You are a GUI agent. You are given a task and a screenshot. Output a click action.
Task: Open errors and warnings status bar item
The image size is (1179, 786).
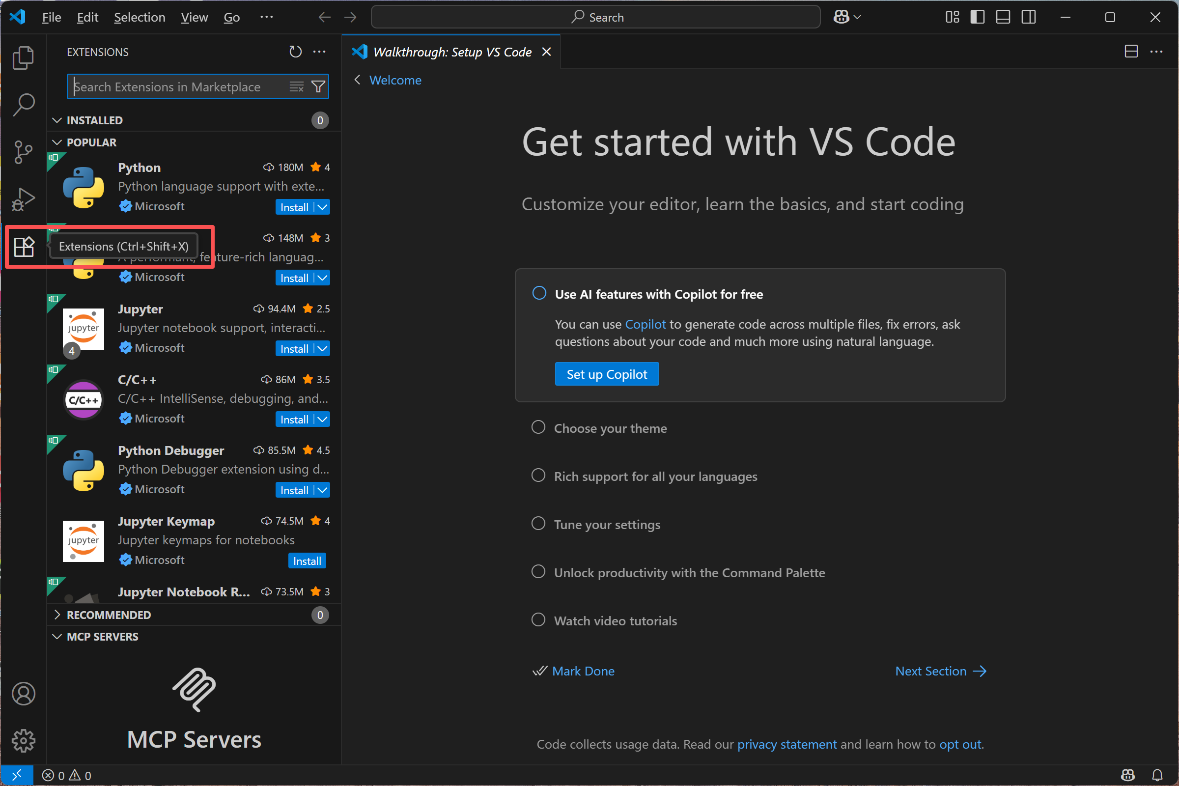click(x=67, y=776)
